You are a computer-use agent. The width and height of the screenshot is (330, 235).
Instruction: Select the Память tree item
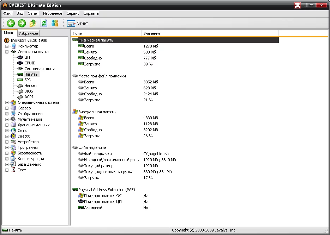pyautogui.click(x=31, y=74)
